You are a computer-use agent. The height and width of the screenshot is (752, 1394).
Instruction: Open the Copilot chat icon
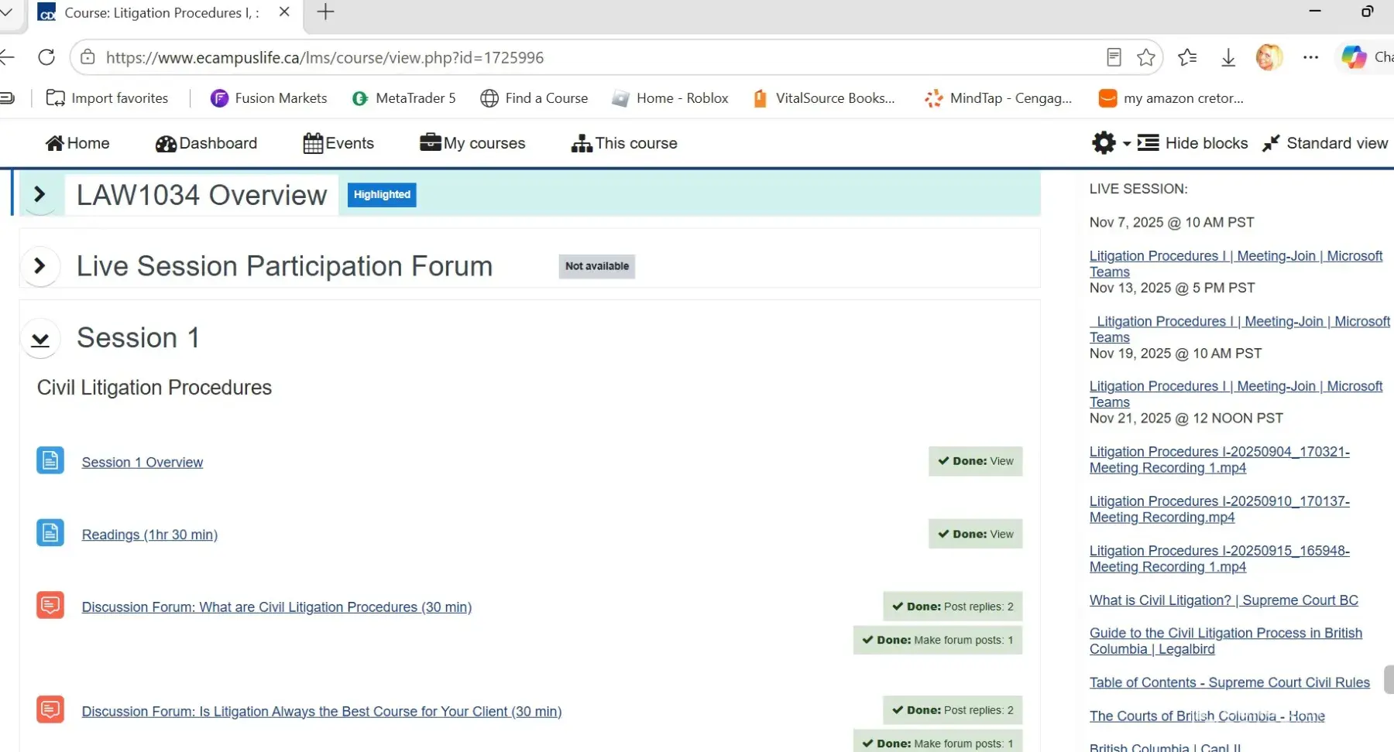[1355, 57]
